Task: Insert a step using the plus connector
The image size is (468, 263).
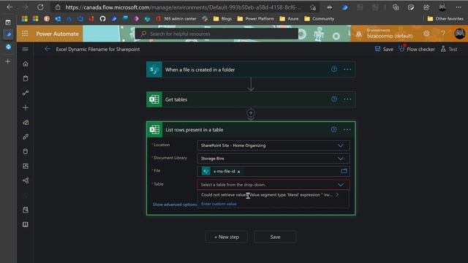Action: (251, 113)
